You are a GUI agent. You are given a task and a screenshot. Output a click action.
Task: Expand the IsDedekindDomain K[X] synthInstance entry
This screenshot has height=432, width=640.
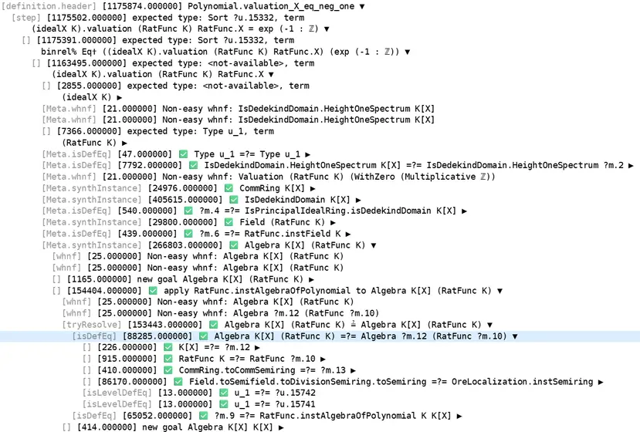click(358, 200)
